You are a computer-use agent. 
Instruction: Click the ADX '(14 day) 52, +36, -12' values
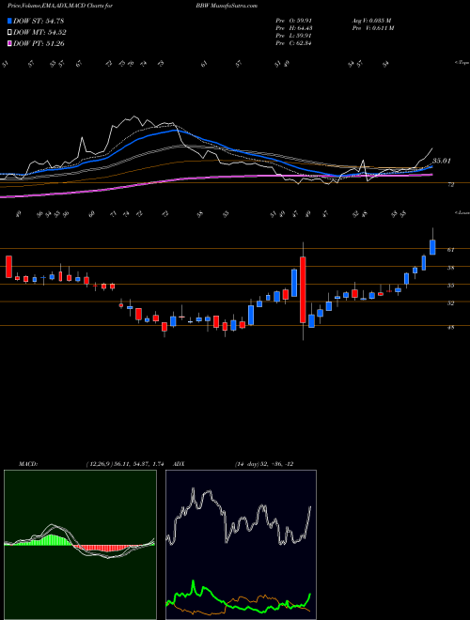coord(263,464)
